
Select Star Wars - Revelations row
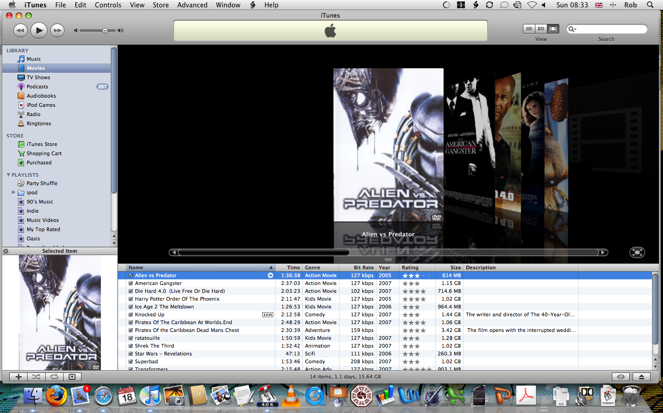click(385, 354)
